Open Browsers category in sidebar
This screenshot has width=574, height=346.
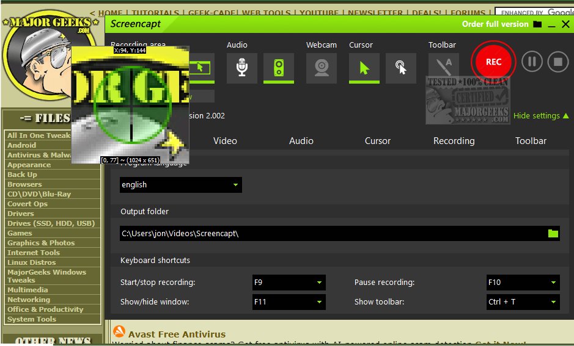[24, 184]
